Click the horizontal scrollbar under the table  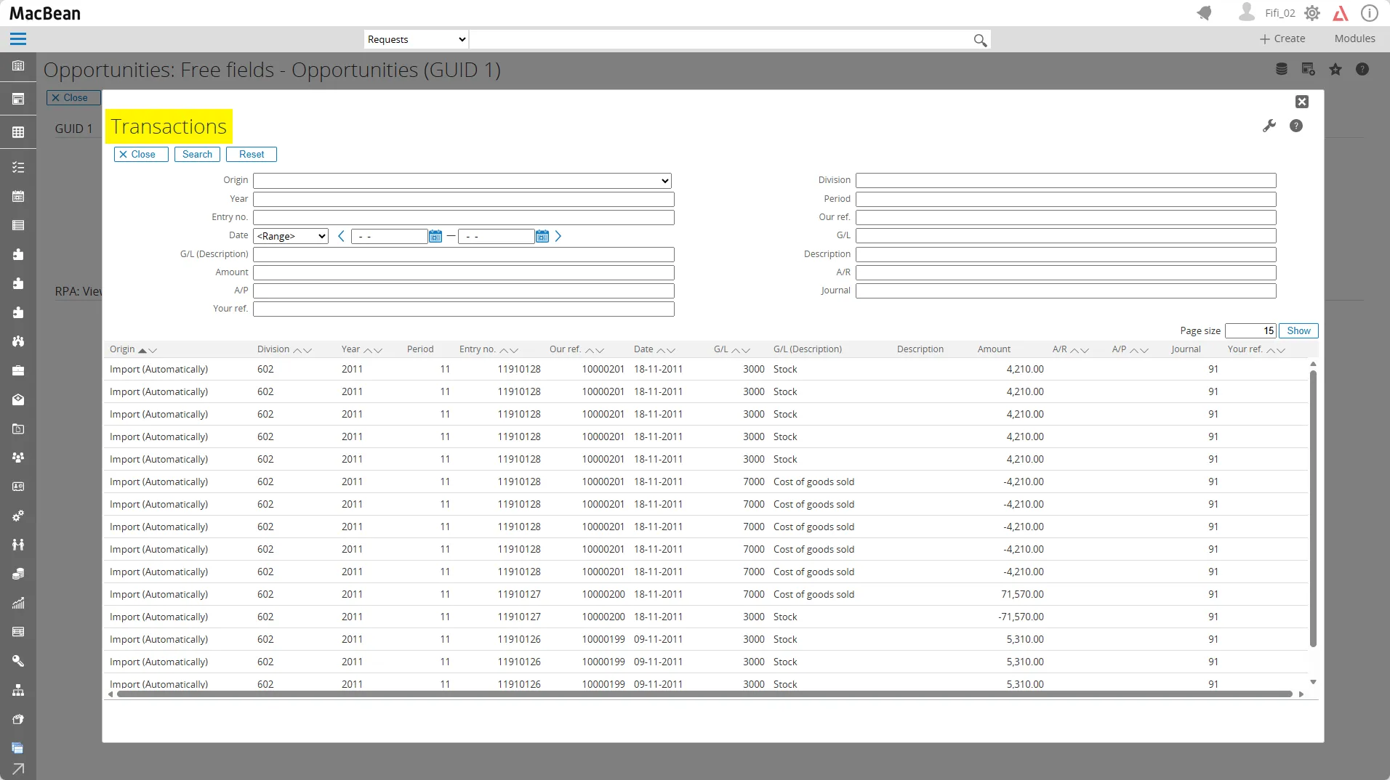tap(704, 694)
